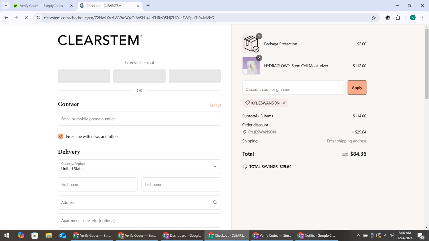Click the Email or mobile phone number field
Image resolution: width=429 pixels, height=241 pixels.
[139, 119]
